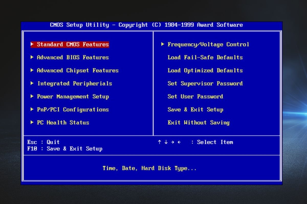Open PC Health Status page
Viewport: 307px width, 204px height.
click(x=63, y=122)
